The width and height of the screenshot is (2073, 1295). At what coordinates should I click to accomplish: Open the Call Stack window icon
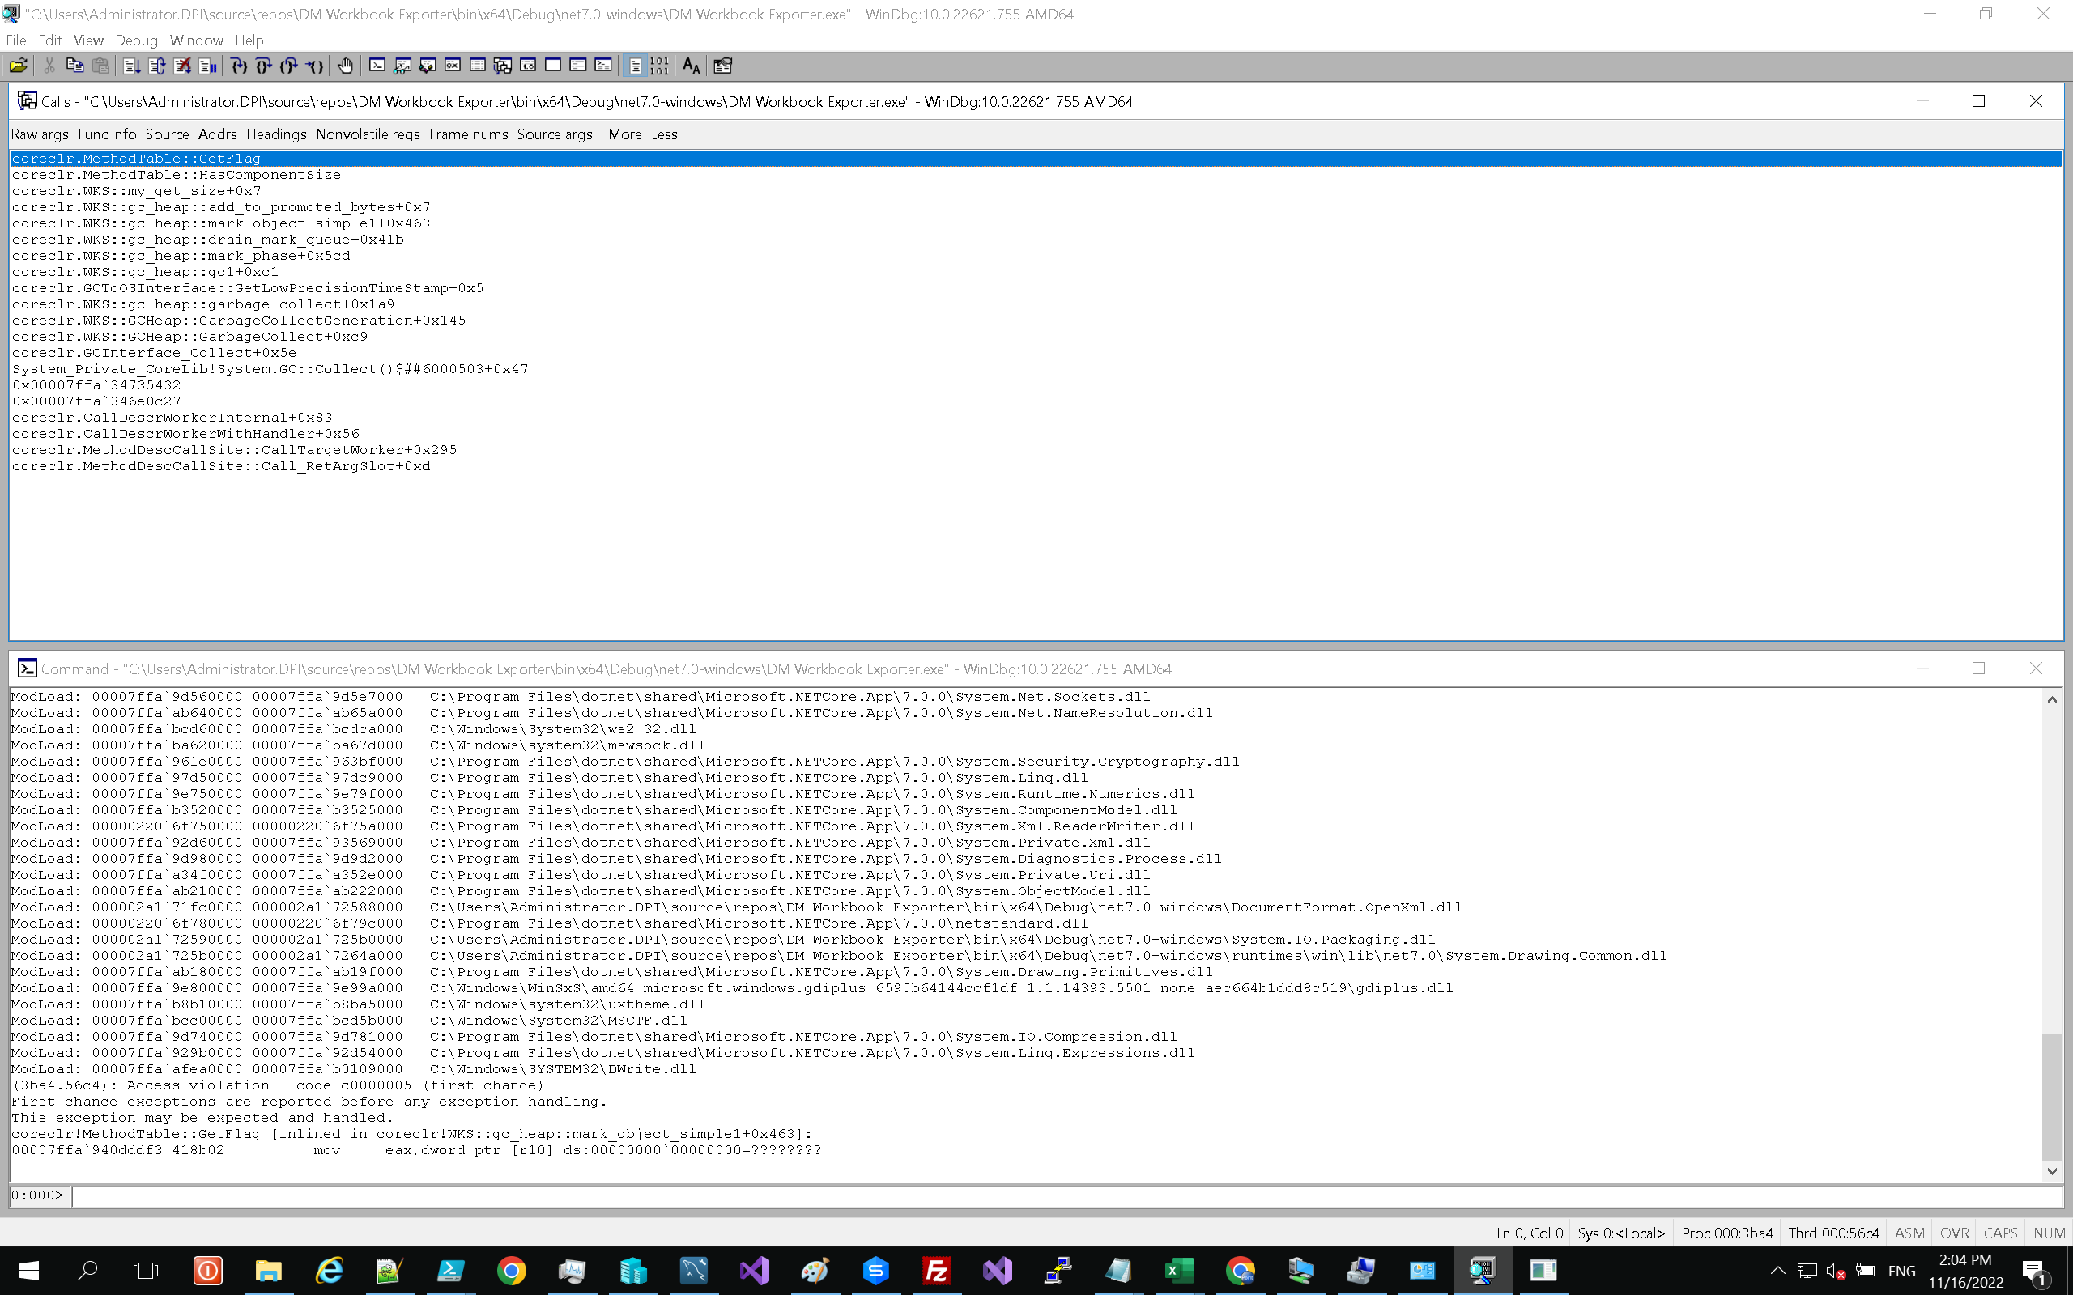501,66
